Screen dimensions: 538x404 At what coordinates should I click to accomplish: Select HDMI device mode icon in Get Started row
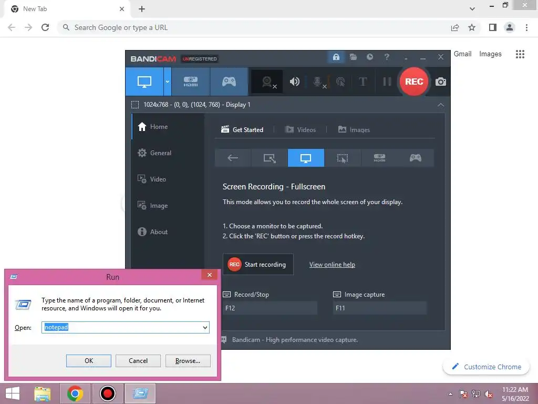pos(379,158)
